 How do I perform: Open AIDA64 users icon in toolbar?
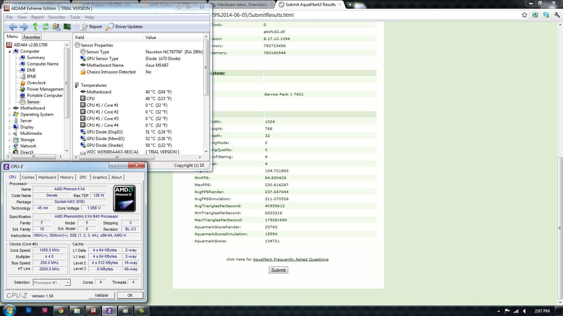[x=56, y=27]
